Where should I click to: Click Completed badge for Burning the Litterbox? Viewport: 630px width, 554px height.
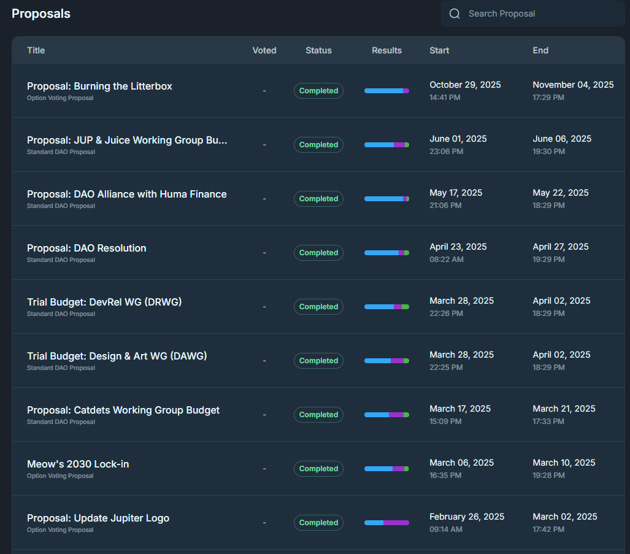pos(318,91)
